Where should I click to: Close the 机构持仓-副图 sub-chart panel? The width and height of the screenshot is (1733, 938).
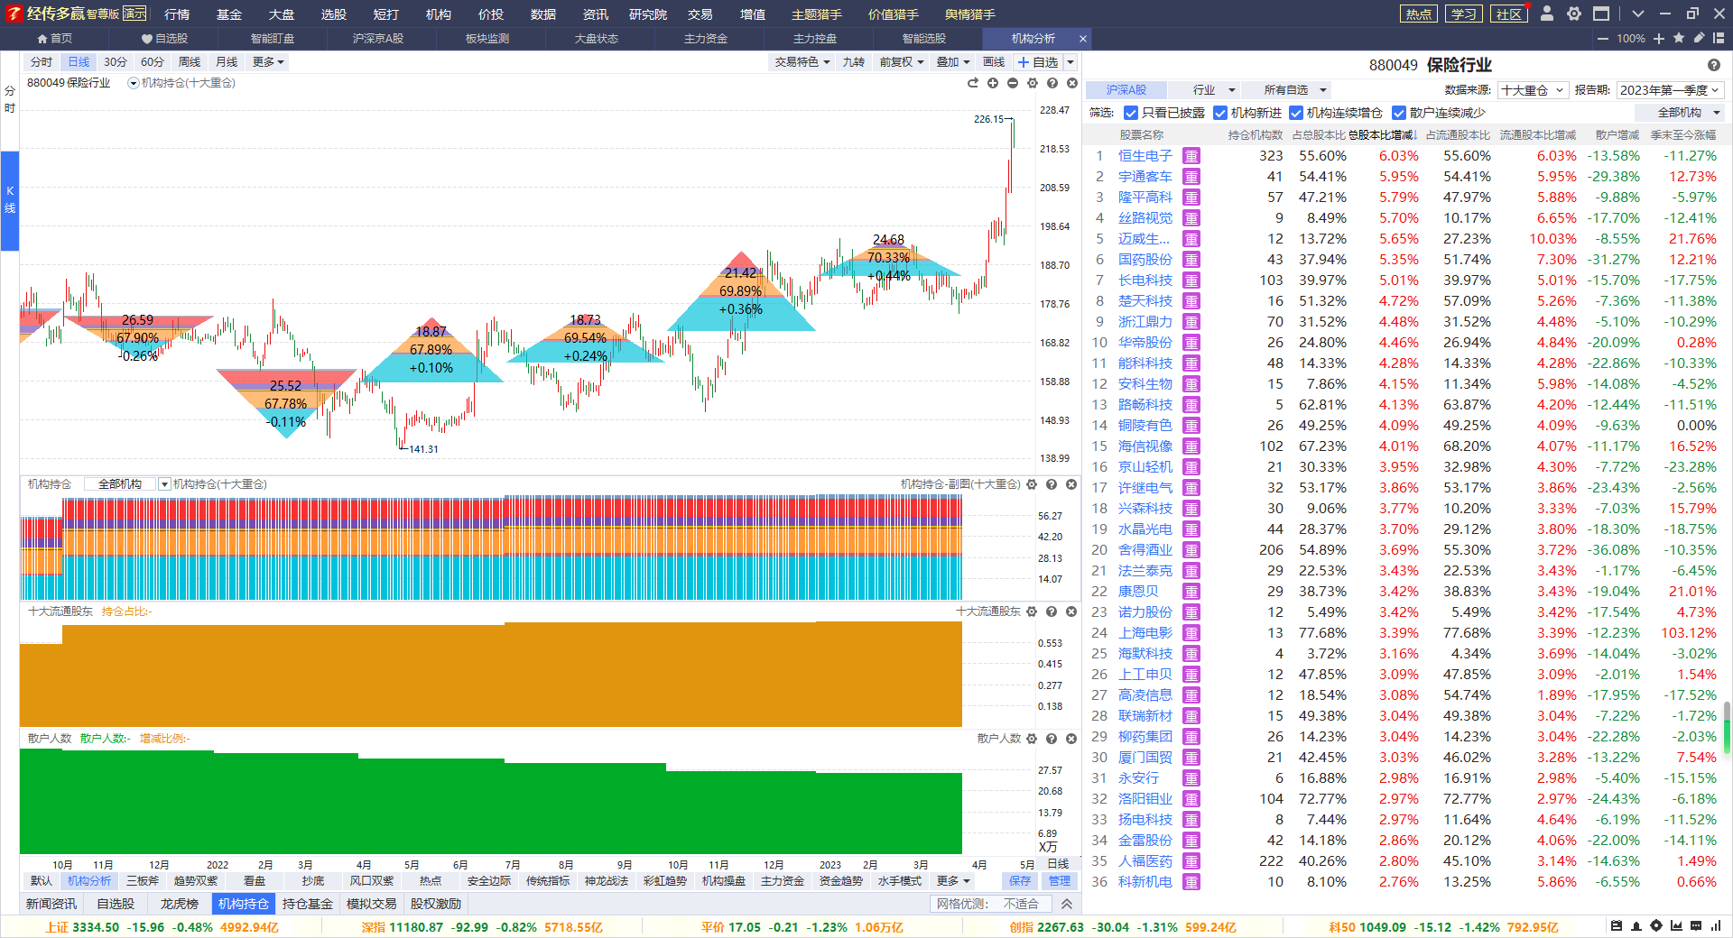(x=1071, y=484)
